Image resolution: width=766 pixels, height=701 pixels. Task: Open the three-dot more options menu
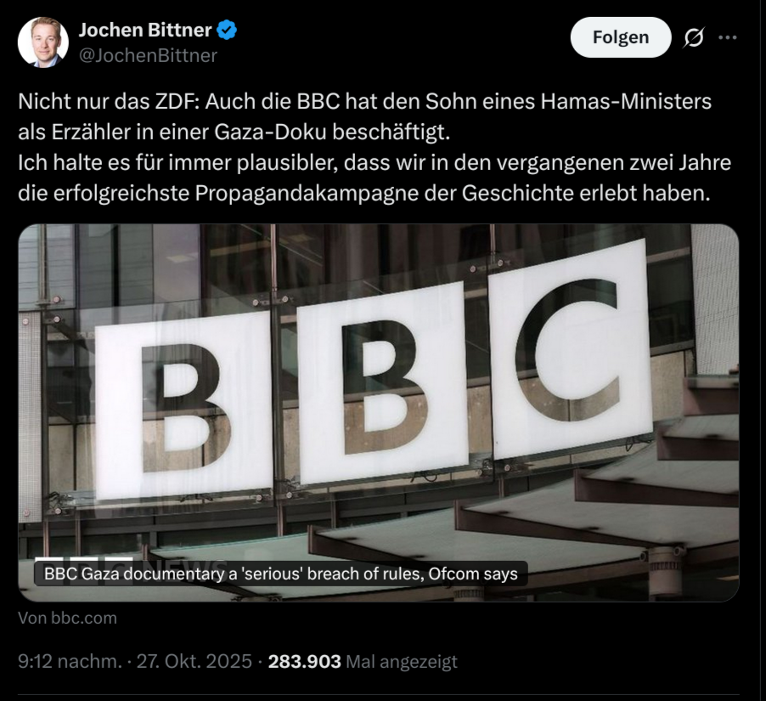728,37
